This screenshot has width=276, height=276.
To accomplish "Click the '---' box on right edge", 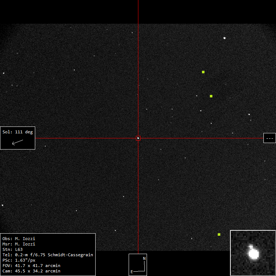I will tap(270, 138).
